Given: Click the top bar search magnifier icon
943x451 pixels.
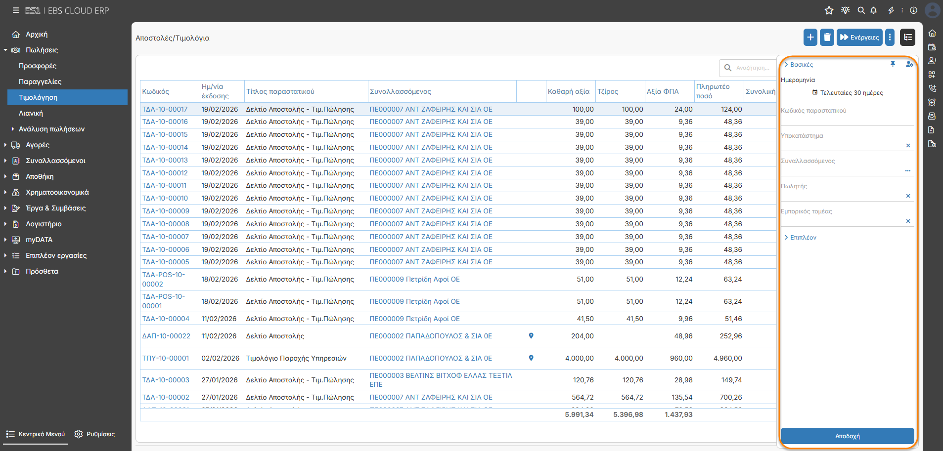Looking at the screenshot, I should [861, 10].
